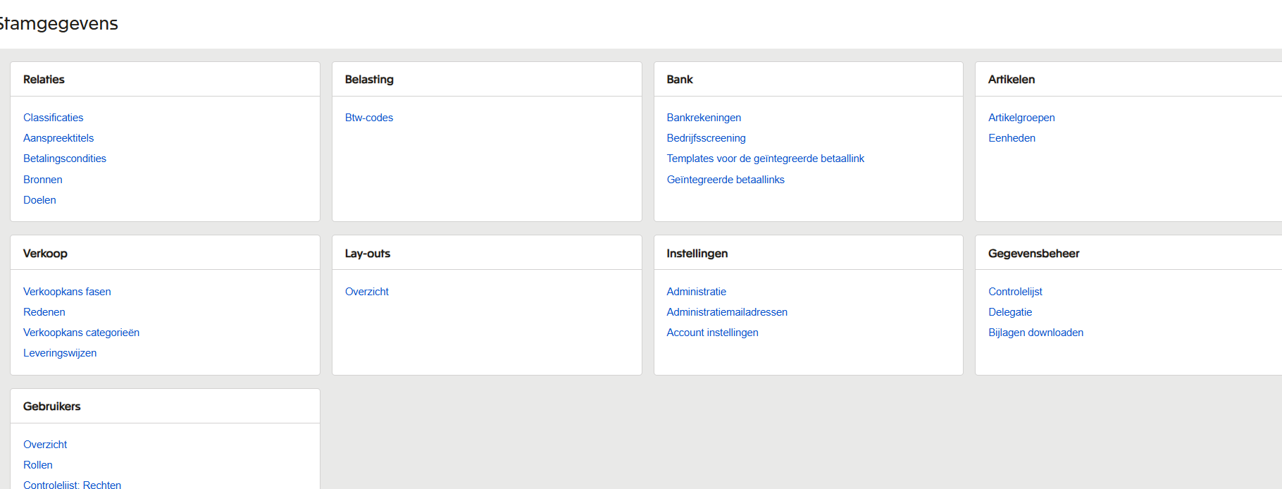Screen dimensions: 1282x489
Task: Click the Gegevensbeheer card heading
Action: 1033,254
